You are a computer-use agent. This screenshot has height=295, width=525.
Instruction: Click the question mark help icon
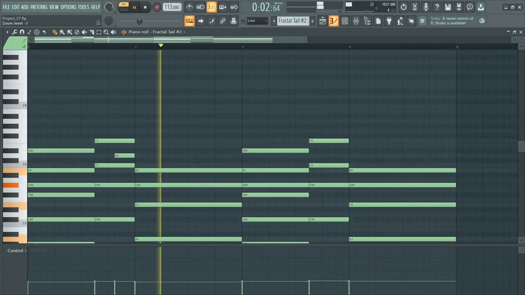point(437,7)
